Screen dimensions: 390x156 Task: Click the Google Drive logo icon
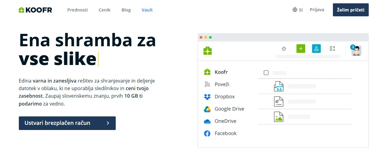pos(207,109)
